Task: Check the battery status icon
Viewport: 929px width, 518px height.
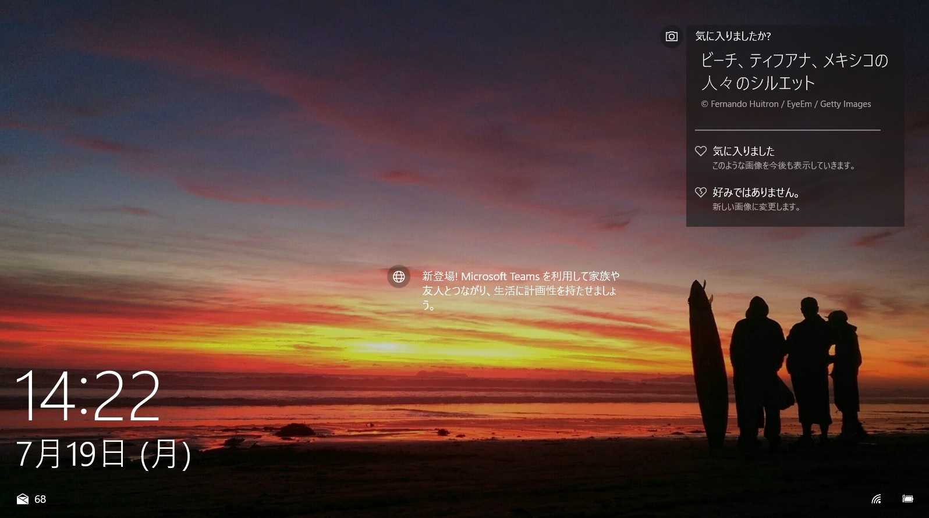Action: pyautogui.click(x=907, y=499)
